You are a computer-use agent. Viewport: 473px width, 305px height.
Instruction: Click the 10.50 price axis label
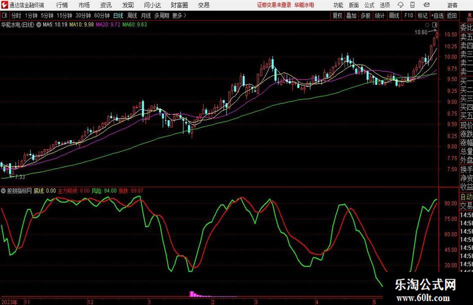click(450, 35)
